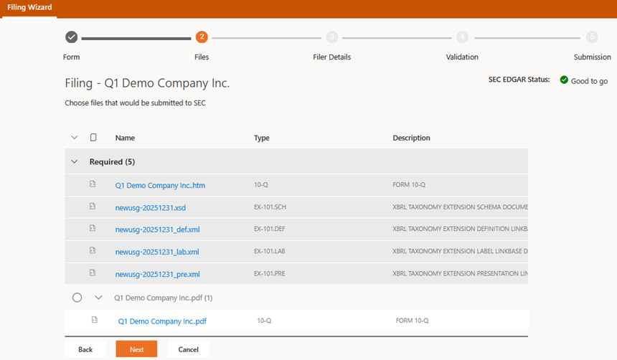This screenshot has width=617, height=360.
Task: Click the EX-101.DEF type cell
Action: (x=270, y=229)
